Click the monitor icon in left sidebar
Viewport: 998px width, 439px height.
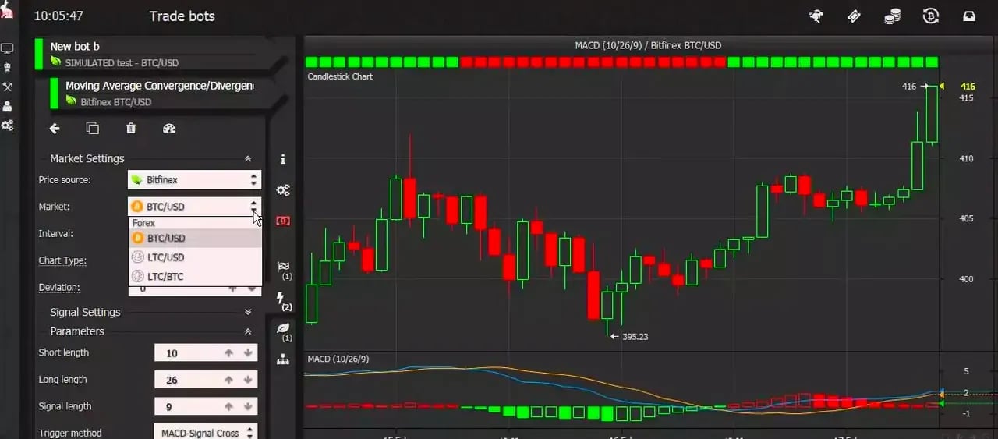click(8, 48)
